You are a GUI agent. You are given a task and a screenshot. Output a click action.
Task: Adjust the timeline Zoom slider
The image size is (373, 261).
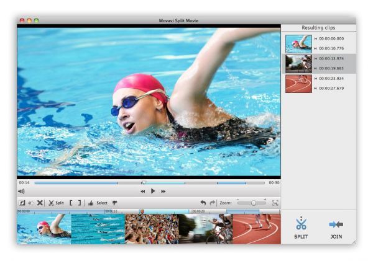(254, 203)
